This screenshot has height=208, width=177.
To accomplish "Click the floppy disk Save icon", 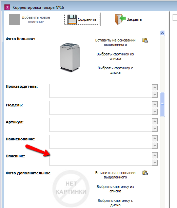I will (72, 19).
